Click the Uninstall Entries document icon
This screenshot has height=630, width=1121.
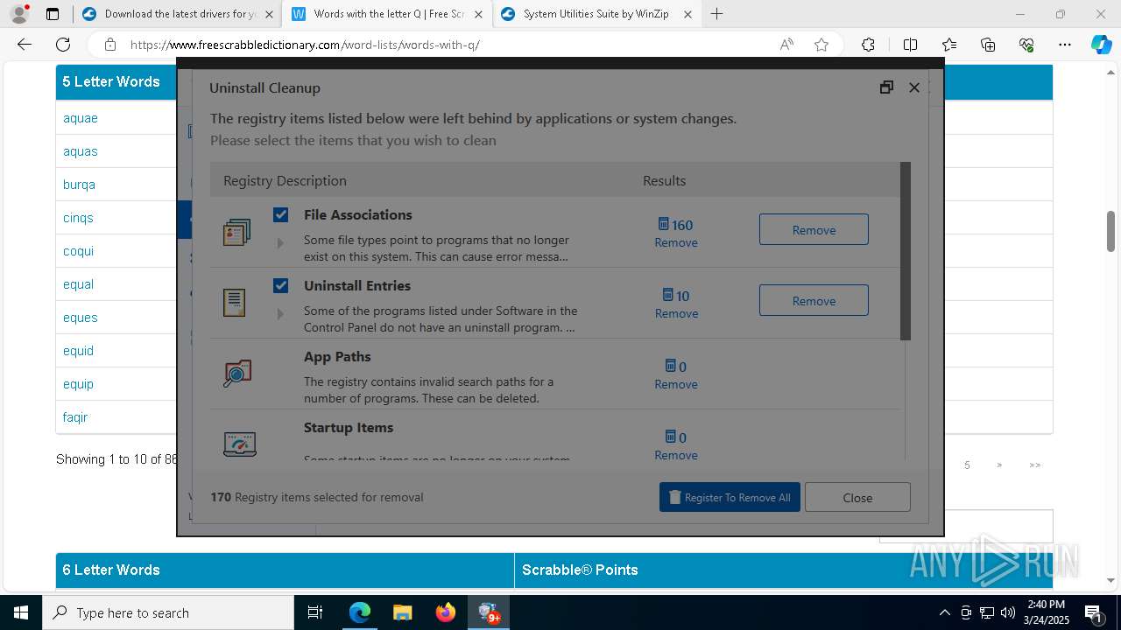[x=234, y=303]
